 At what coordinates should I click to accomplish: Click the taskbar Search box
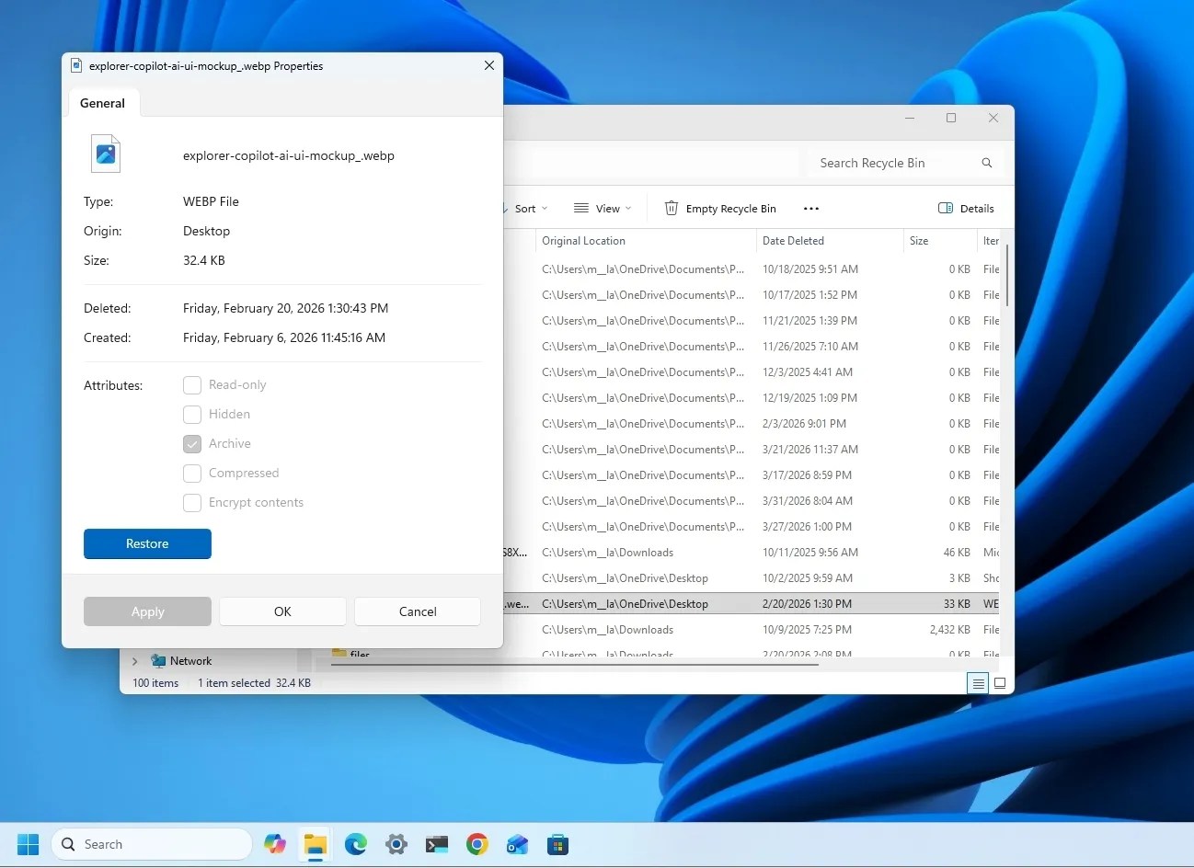click(x=152, y=844)
